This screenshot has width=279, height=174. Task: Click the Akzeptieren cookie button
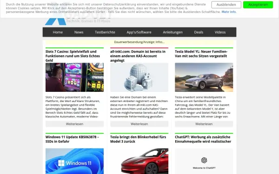pos(258,5)
